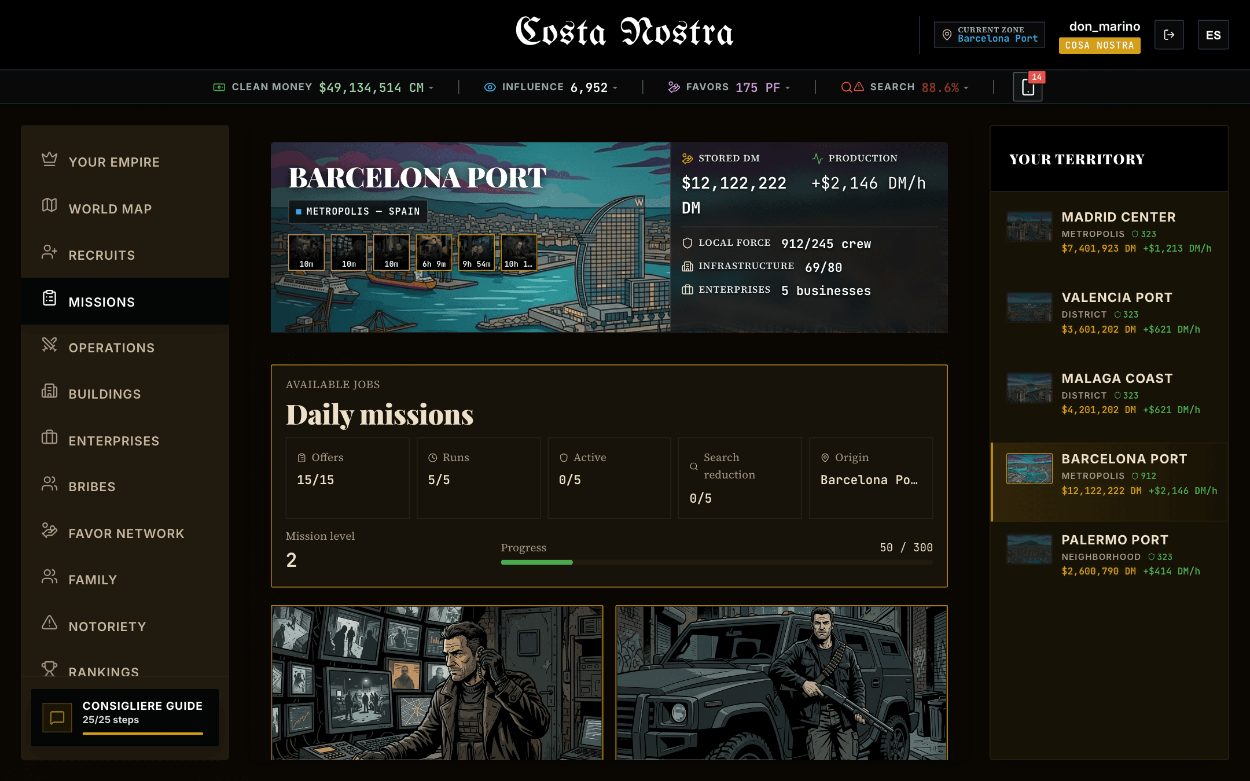Open the Current Zone Barcelona Port selector

pos(989,35)
